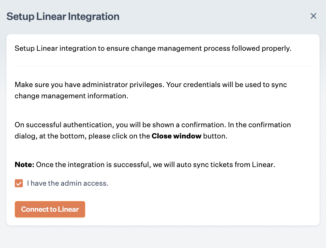Screen dimensions: 326x248
Task: Click the 'Setup Linear integration to ensure' sentence
Action: [153, 49]
